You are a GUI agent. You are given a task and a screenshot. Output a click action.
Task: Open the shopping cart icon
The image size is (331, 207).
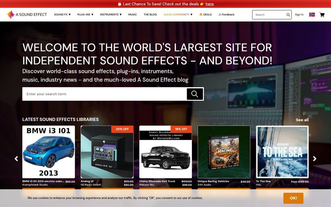click(322, 15)
